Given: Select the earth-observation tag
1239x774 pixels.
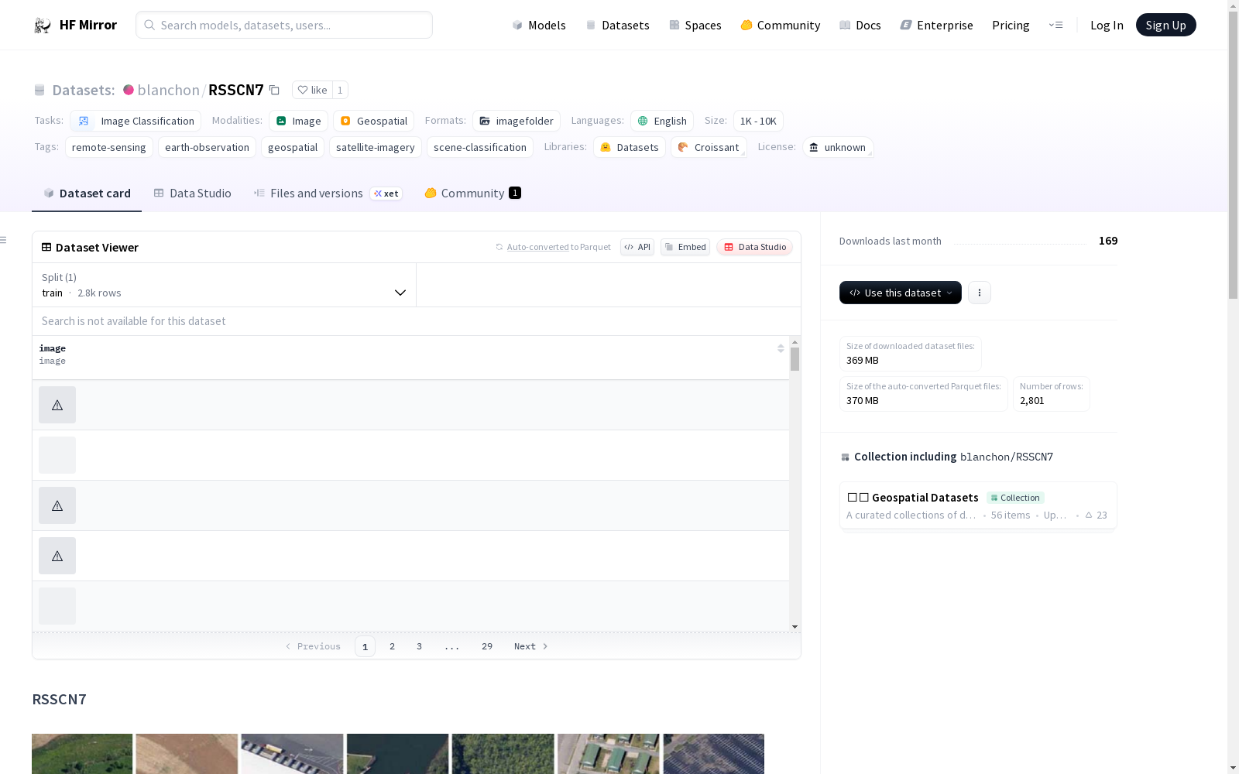Looking at the screenshot, I should pos(207,147).
